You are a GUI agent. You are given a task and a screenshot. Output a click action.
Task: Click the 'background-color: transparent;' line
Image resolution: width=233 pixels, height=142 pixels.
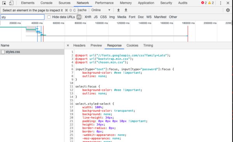pos(109,111)
